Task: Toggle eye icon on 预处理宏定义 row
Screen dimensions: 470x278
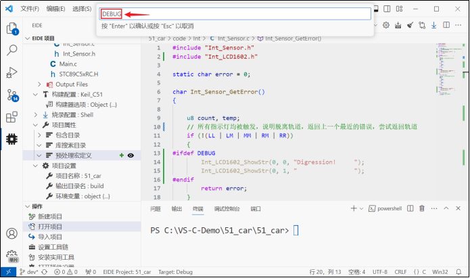Action: tap(131, 156)
